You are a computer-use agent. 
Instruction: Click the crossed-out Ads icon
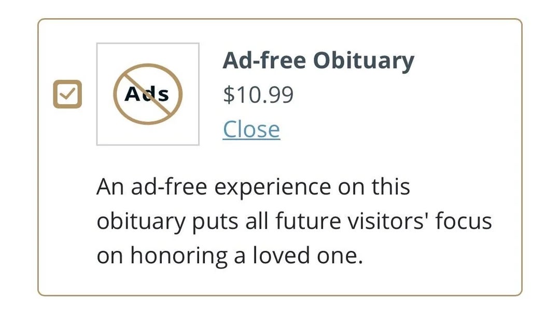pos(148,94)
